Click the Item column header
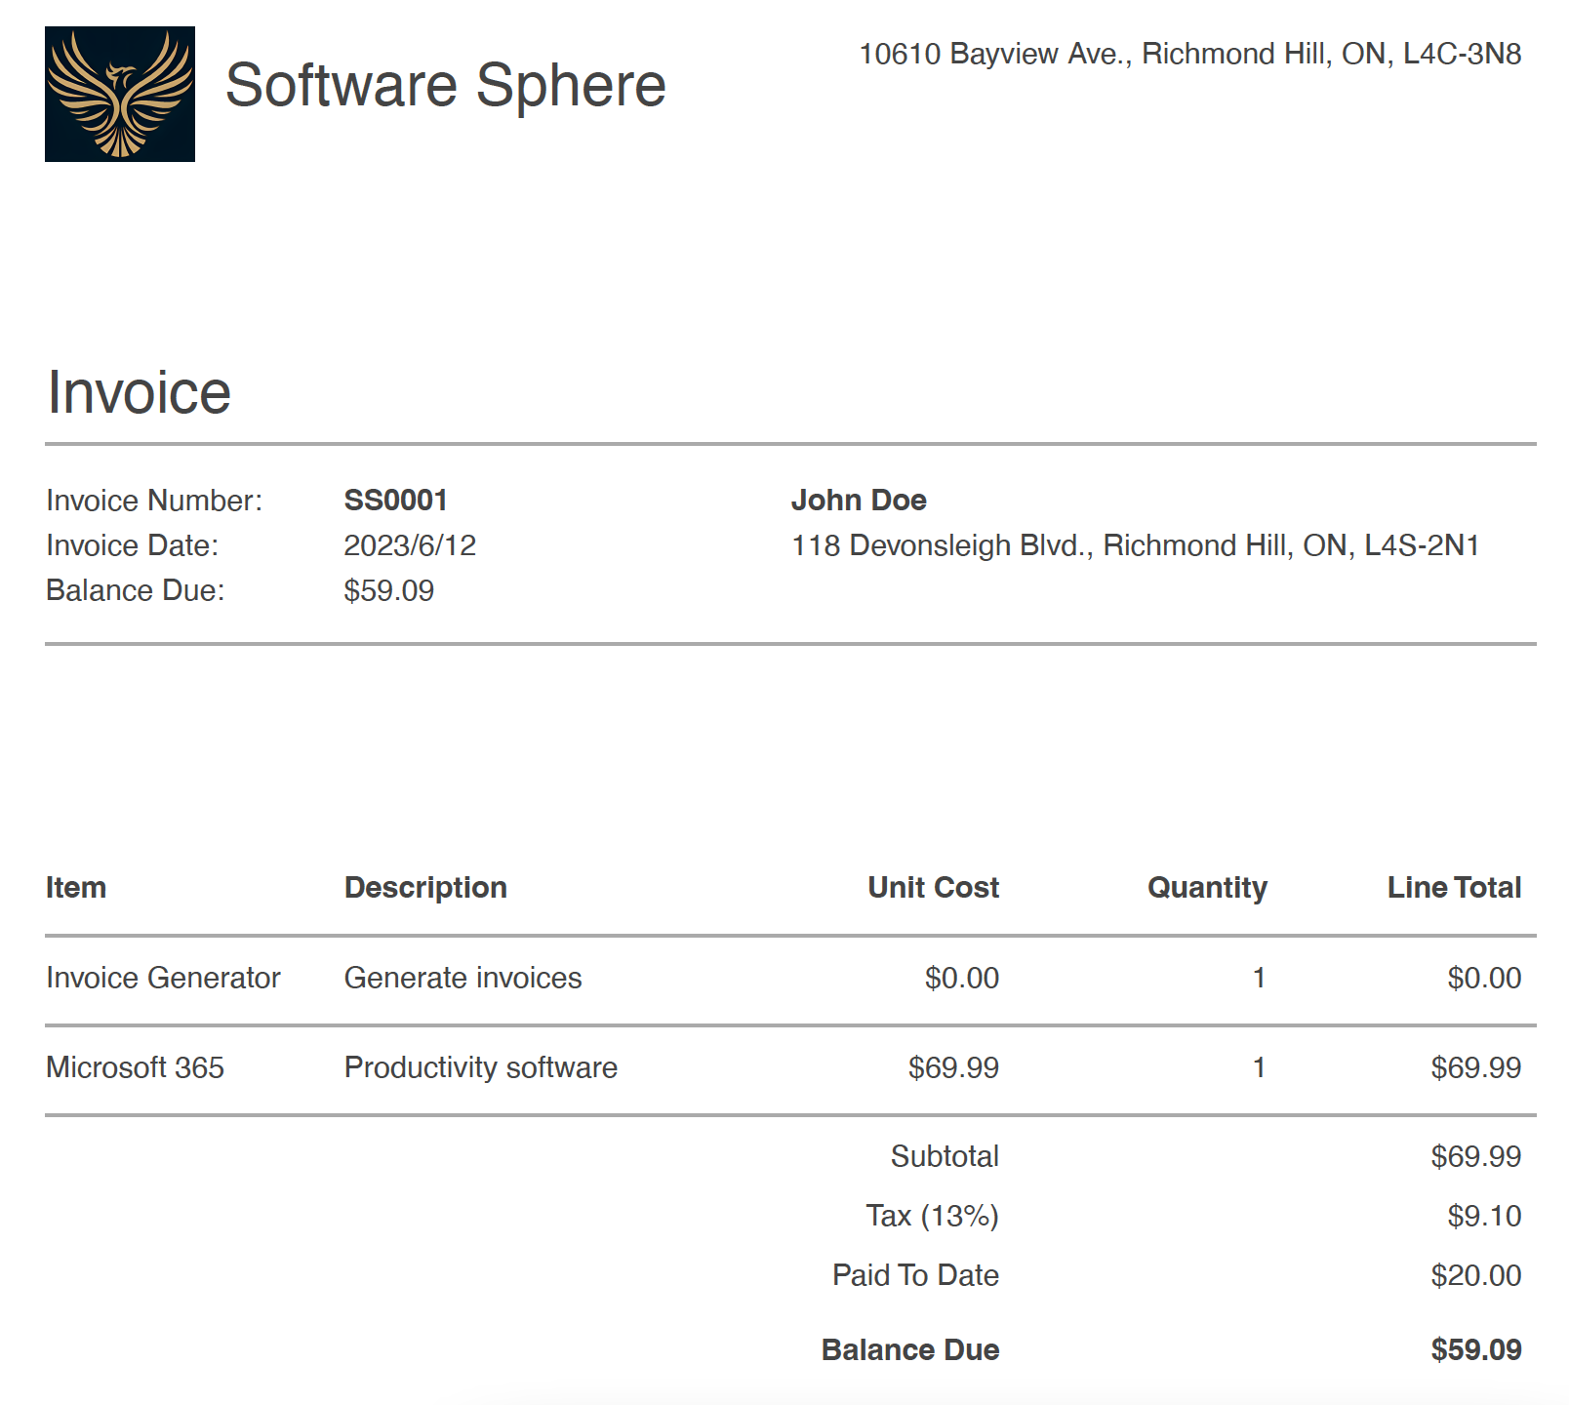The height and width of the screenshot is (1405, 1569). point(76,888)
